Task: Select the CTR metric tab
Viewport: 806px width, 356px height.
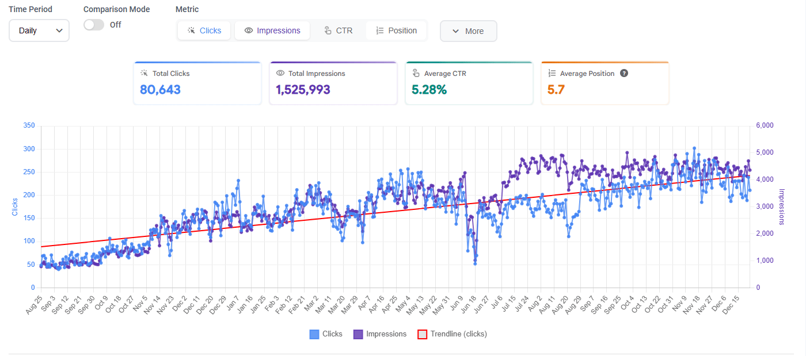Action: [x=338, y=30]
